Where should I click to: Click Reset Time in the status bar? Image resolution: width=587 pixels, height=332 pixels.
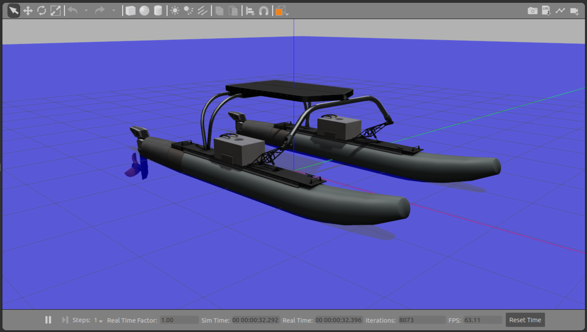(x=525, y=320)
